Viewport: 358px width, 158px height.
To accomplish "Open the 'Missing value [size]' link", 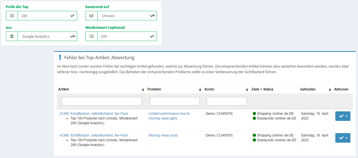I will [163, 135].
